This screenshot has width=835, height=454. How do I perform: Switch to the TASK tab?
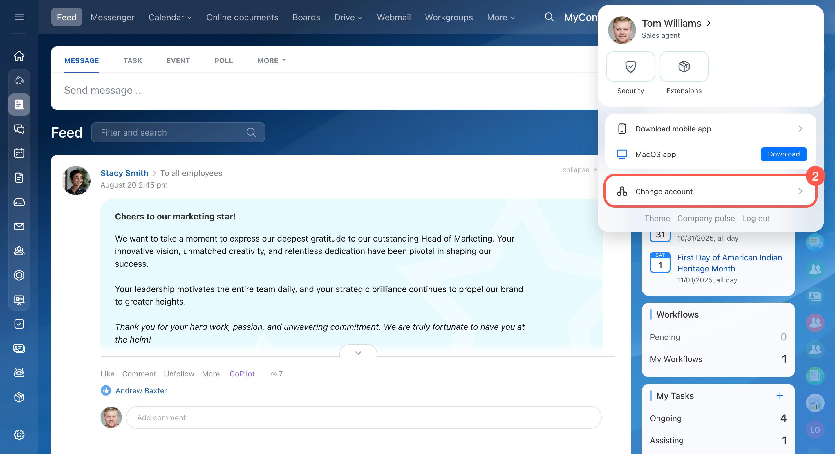tap(133, 61)
